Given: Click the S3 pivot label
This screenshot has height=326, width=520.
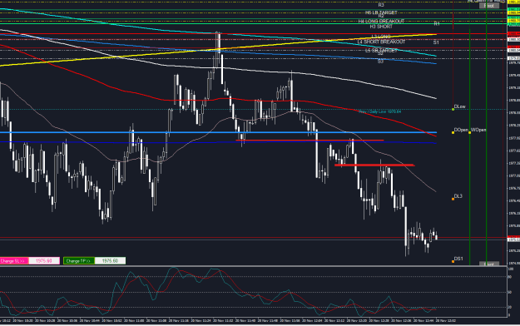Looking at the screenshot, I should (380, 62).
